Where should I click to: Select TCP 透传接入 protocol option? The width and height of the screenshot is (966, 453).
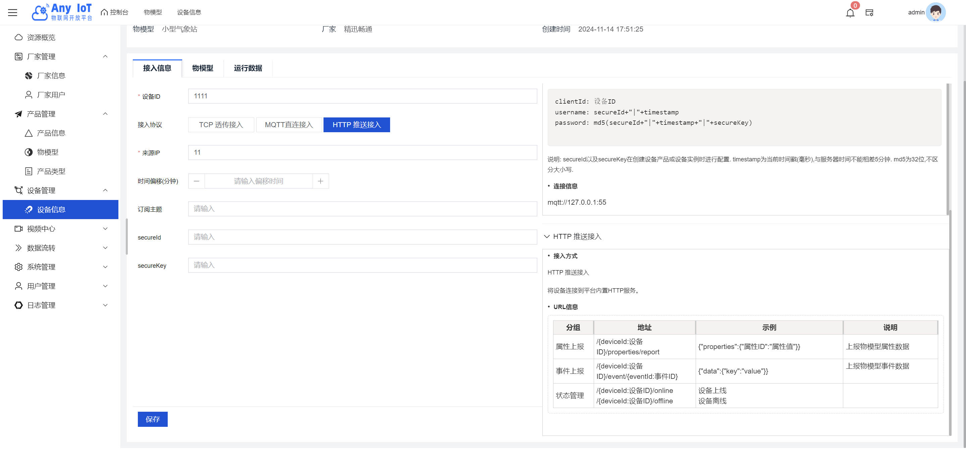[x=221, y=125]
